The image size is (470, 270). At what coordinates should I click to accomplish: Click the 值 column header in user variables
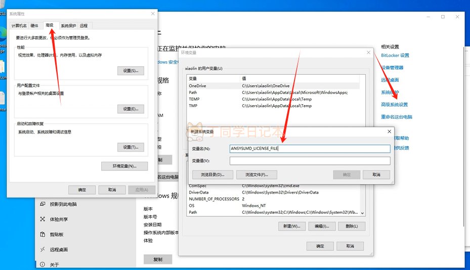pos(300,78)
